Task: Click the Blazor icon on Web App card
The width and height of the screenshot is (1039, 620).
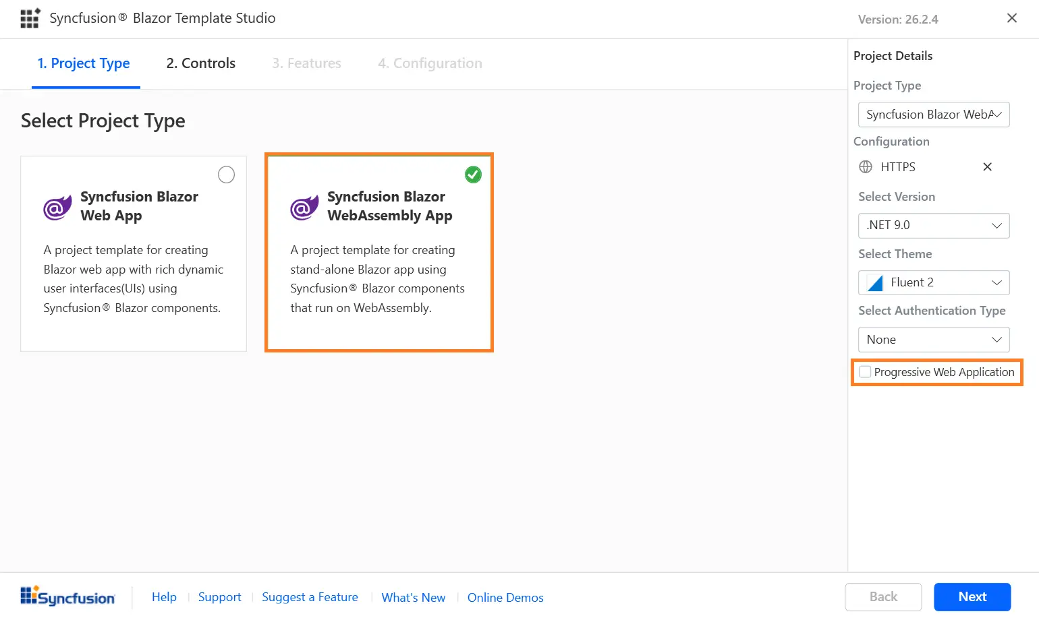Action: [57, 208]
